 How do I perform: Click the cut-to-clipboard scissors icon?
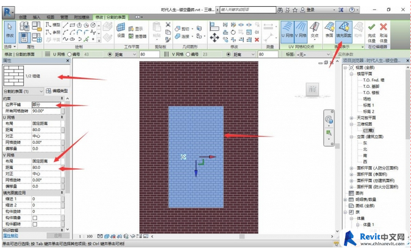168,25
